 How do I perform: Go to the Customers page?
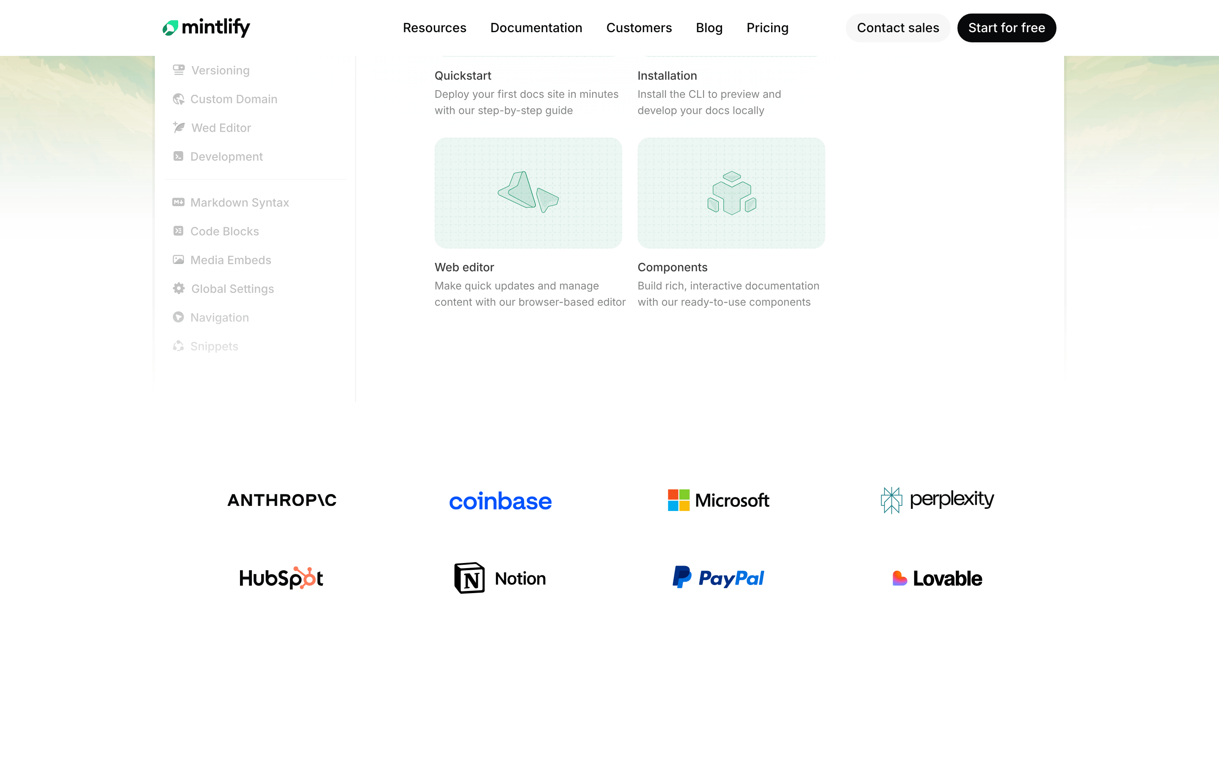point(639,28)
